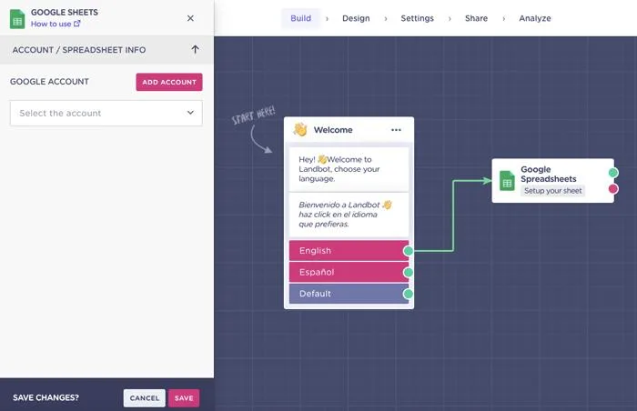Switch to the Settings tab

pos(417,18)
